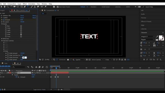Screen dimensions: 165x93
Task: Select the Zoom magnifier tool
Action: 8,7
